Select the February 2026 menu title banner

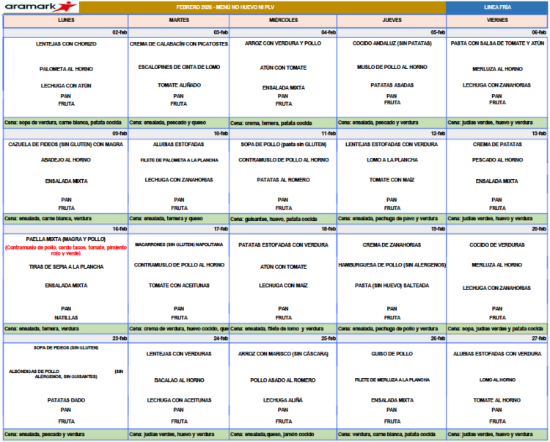tap(261, 7)
